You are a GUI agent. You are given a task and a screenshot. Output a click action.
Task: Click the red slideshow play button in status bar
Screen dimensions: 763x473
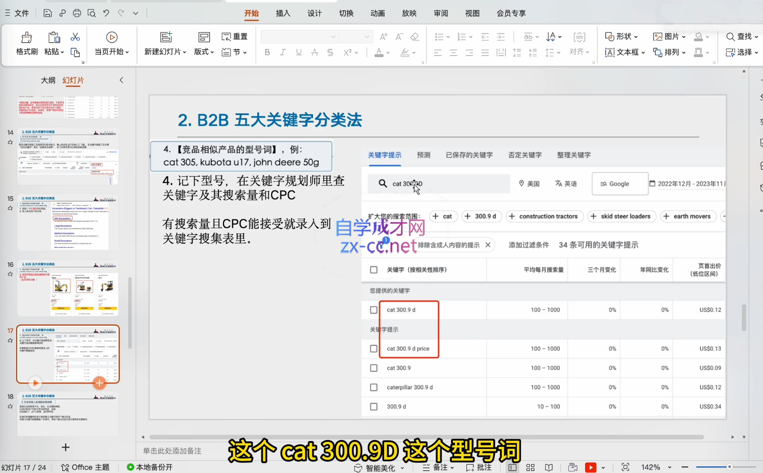(x=591, y=467)
